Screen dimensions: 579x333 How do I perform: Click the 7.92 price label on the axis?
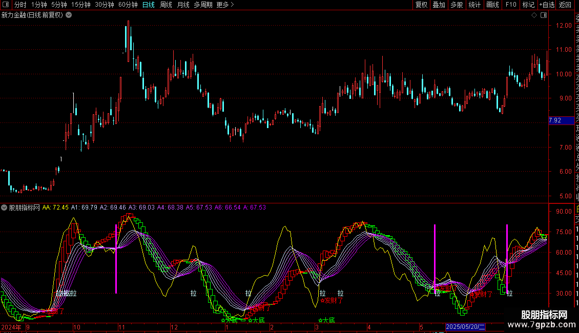(x=555, y=121)
